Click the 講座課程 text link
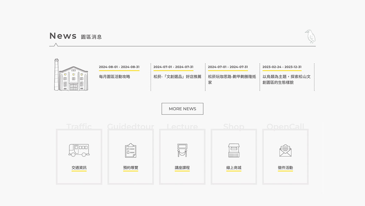365x206 pixels. click(182, 167)
